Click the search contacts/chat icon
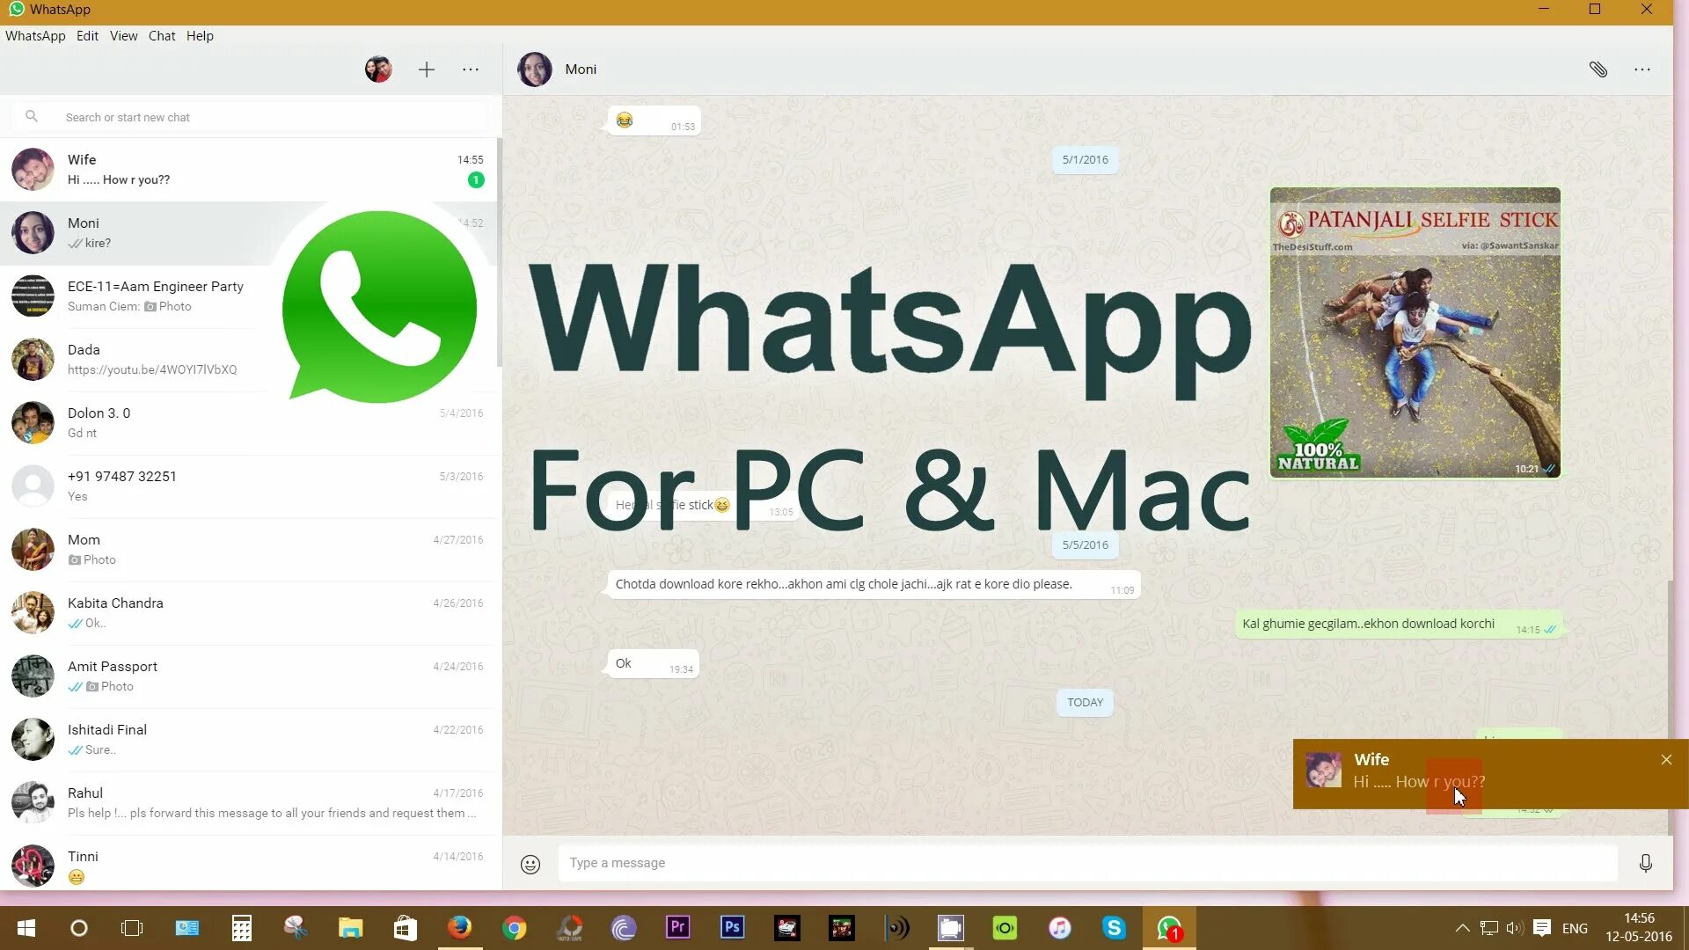Screen dimensions: 1689x950 coord(33,117)
